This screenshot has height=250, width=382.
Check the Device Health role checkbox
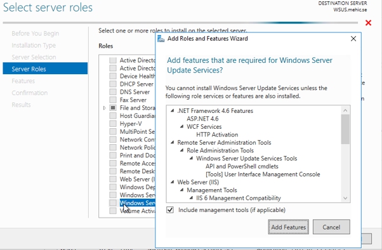point(113,76)
